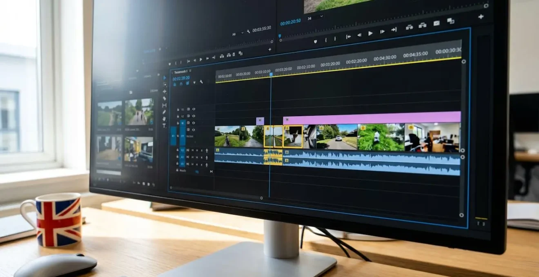Open the timeline display settings wrench
The height and width of the screenshot is (277, 539).
pyautogui.click(x=201, y=82)
